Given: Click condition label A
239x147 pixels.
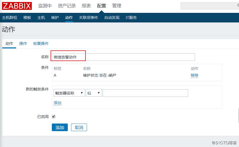Looking at the screenshot, I should [x=55, y=75].
